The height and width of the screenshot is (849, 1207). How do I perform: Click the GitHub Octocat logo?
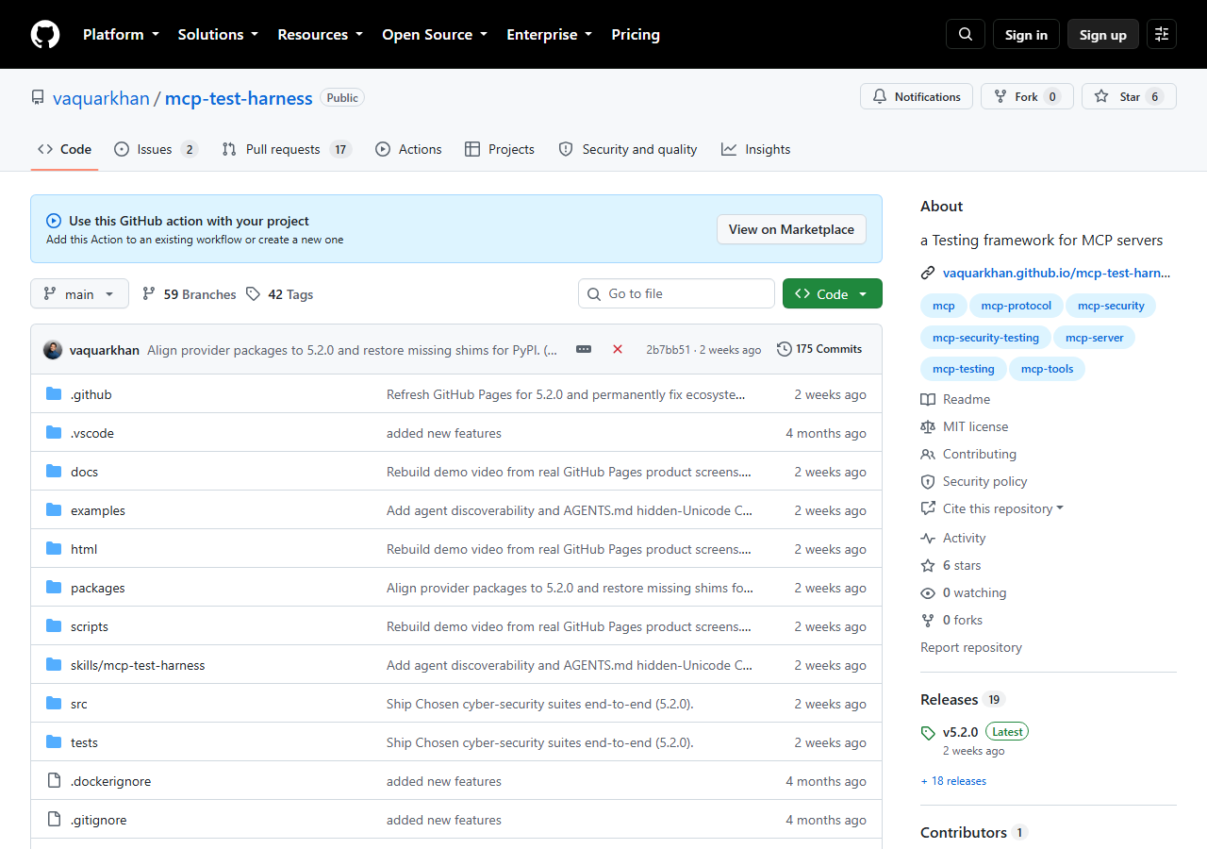tap(45, 35)
